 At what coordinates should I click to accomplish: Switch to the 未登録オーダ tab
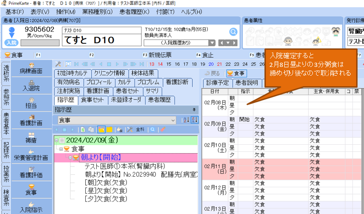click(x=126, y=100)
